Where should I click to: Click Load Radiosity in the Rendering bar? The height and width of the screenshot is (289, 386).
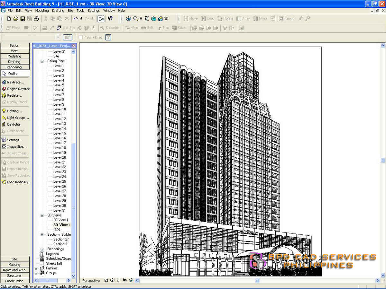point(15,182)
